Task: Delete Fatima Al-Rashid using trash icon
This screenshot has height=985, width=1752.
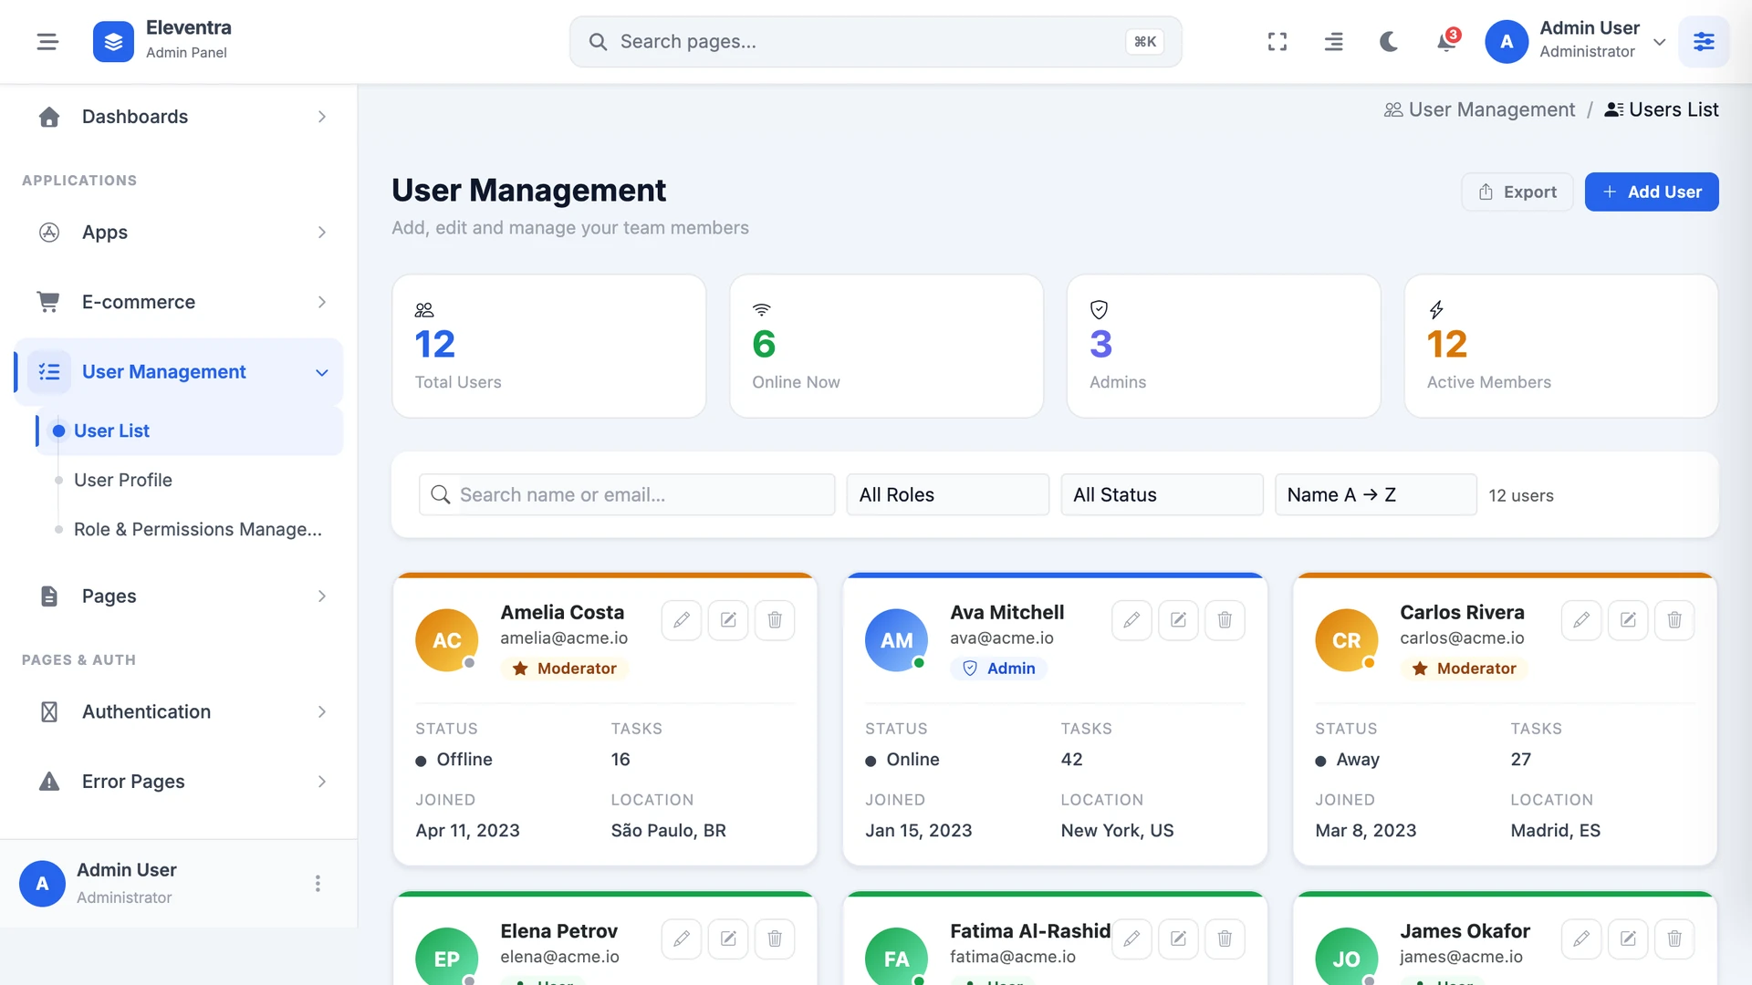Action: click(x=1225, y=938)
